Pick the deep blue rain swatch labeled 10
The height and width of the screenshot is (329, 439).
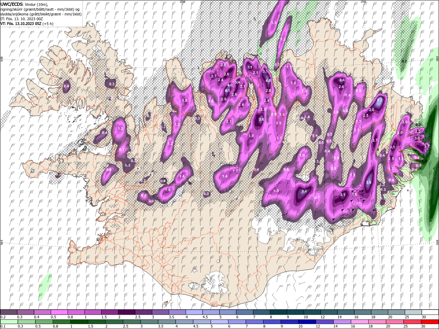[306, 321]
